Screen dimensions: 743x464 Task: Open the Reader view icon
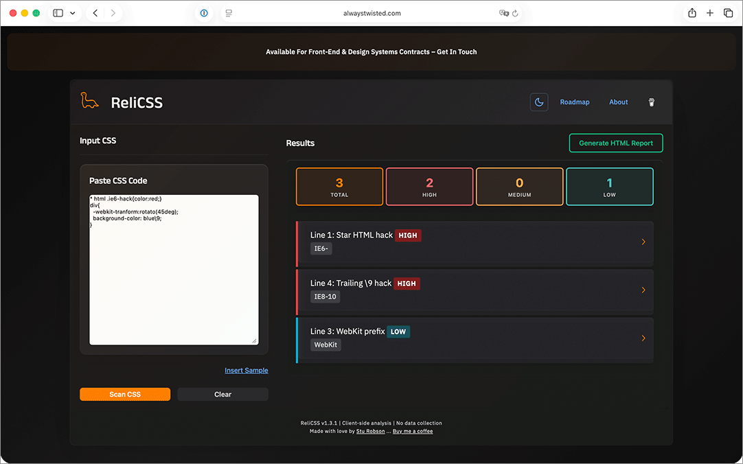coord(229,13)
